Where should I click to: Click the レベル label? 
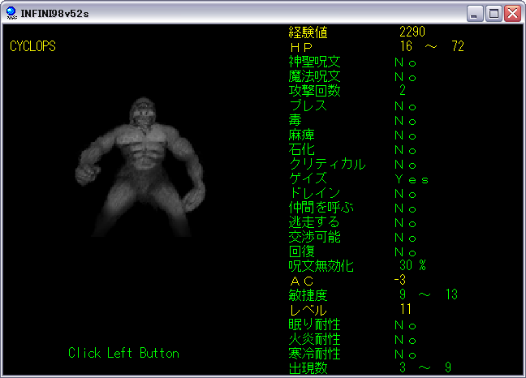[x=308, y=310]
